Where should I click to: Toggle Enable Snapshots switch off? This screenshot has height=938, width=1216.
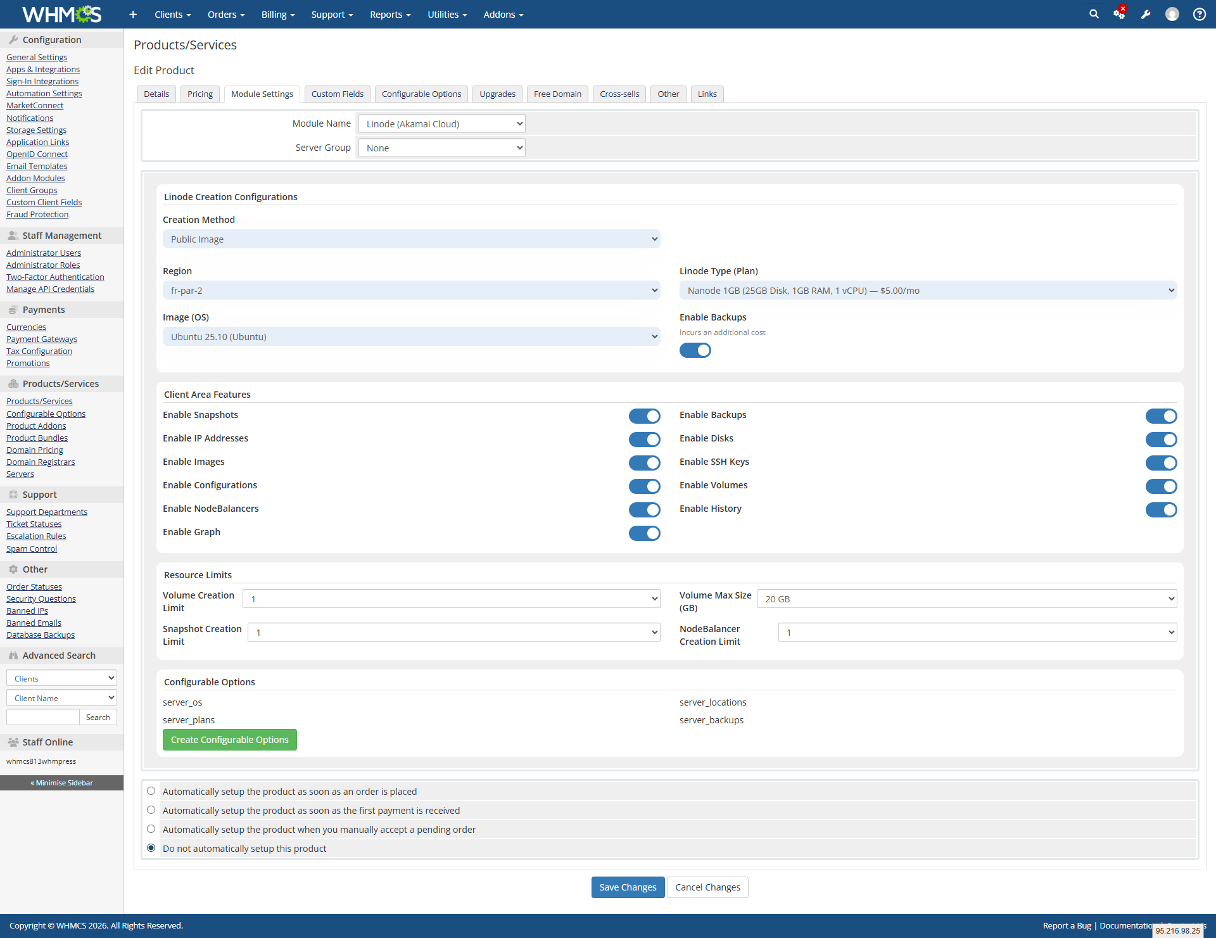644,416
